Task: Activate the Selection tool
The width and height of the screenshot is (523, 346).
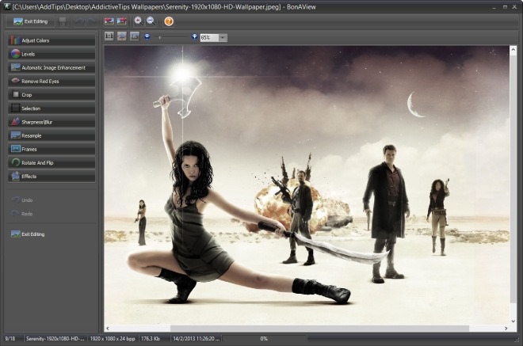Action: pyautogui.click(x=52, y=108)
